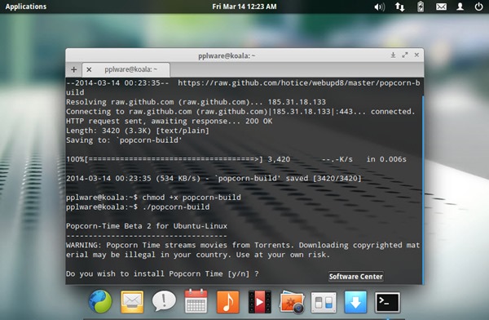Maximize the terminal window
Viewport: 489px width, 320px height.
coord(405,55)
